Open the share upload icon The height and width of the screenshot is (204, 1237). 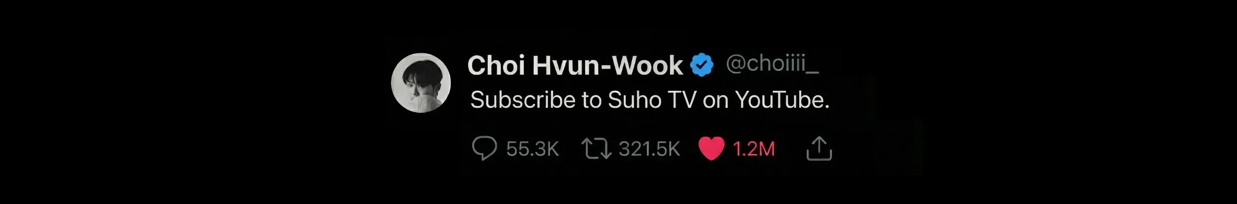click(x=819, y=148)
